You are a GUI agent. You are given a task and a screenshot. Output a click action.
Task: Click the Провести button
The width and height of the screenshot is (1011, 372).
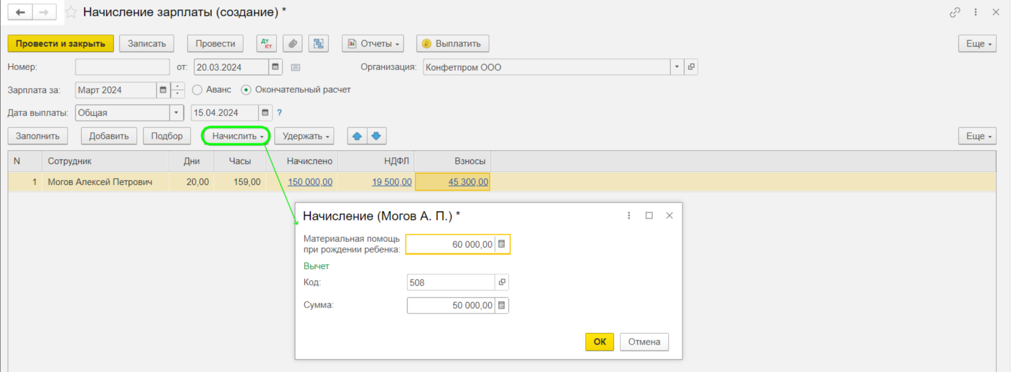pos(215,44)
